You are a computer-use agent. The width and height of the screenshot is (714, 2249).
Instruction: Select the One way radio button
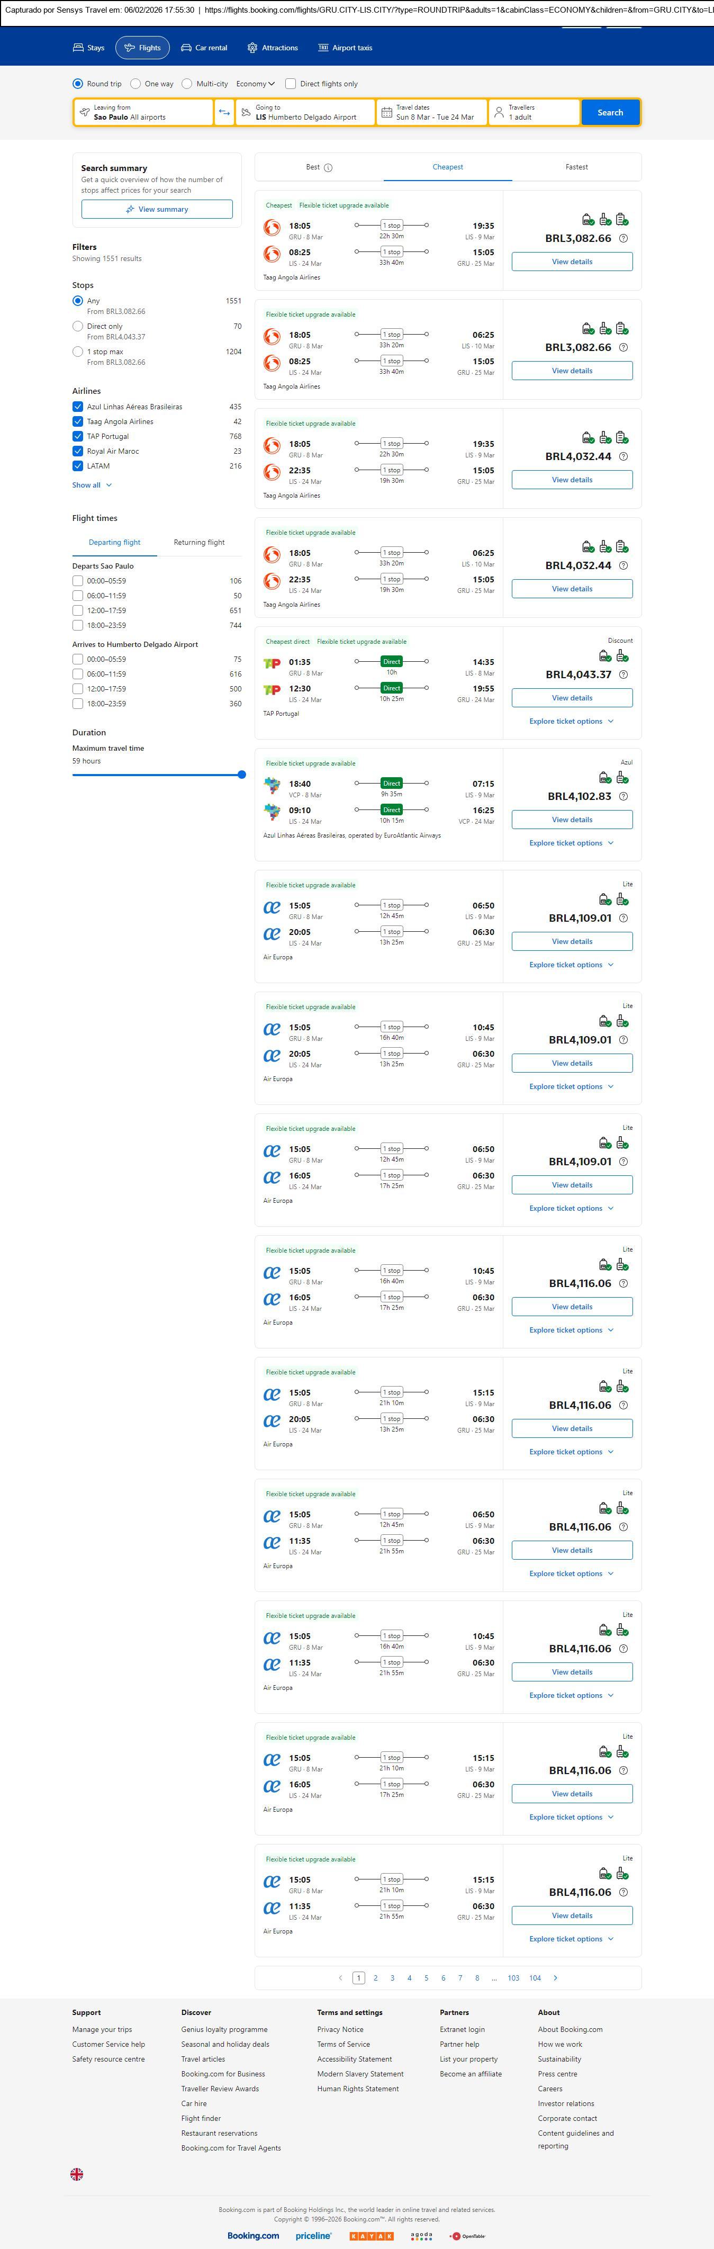tap(135, 84)
